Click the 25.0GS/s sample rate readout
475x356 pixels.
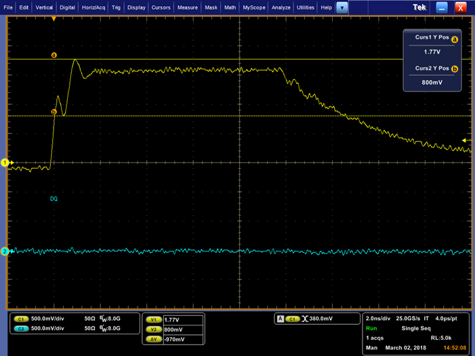click(408, 319)
